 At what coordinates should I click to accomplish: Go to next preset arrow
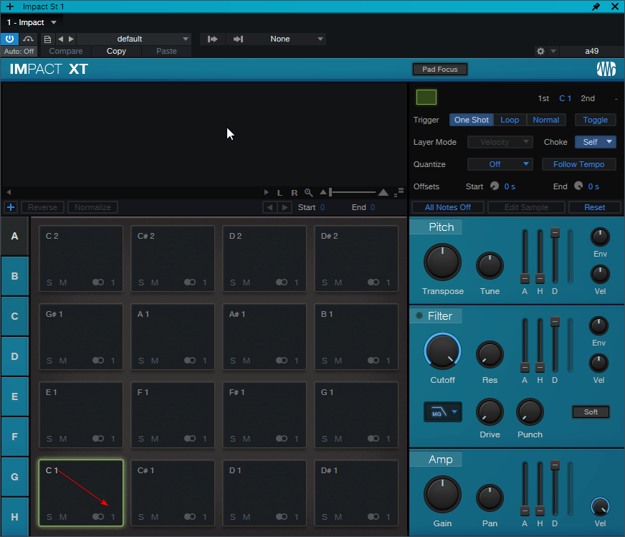tap(72, 39)
